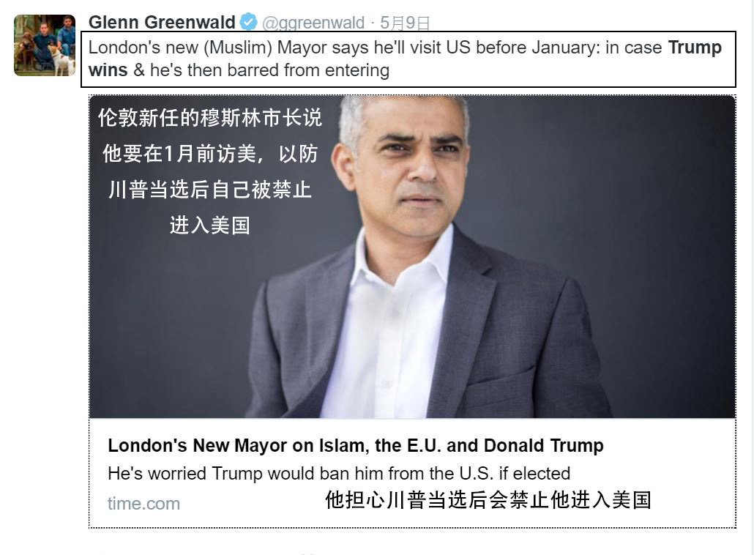
Task: Click the bold wins word in tweet
Action: pos(108,70)
